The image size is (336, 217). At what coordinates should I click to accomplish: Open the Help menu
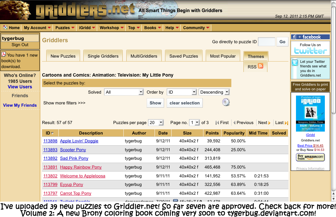click(172, 28)
